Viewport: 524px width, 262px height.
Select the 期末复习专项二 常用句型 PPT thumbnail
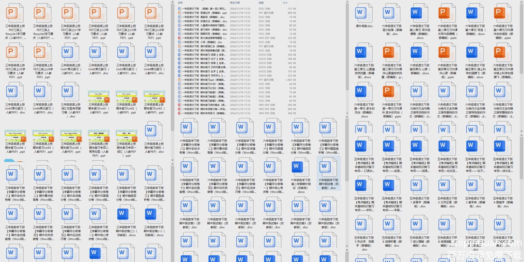pos(99,136)
